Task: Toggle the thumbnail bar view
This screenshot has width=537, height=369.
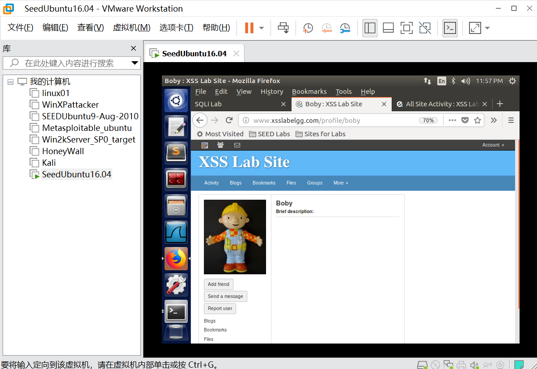Action: (388, 28)
